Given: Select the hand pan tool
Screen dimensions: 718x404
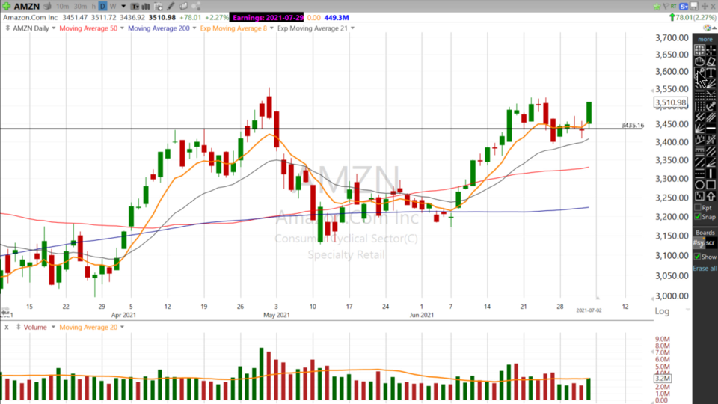Looking at the screenshot, I should click(x=699, y=61).
